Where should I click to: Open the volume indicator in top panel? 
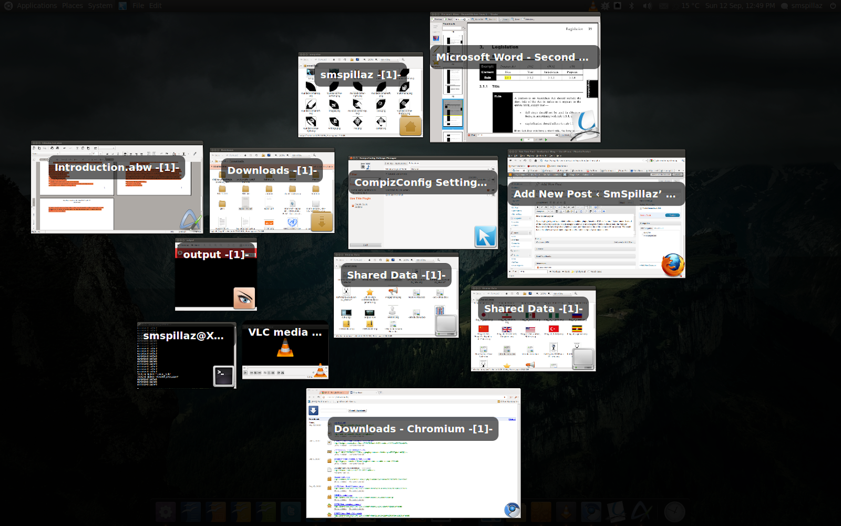(x=648, y=6)
